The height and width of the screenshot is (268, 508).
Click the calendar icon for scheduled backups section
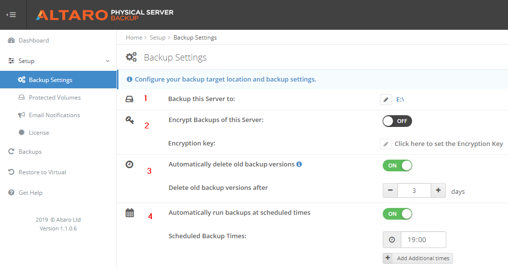[130, 213]
